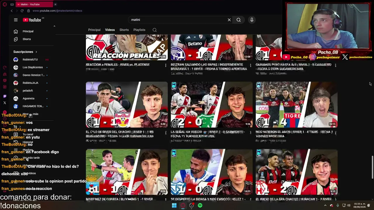Viewport: 374px width, 210px height.
Task: Click the browser address bar URL
Action: click(x=57, y=11)
